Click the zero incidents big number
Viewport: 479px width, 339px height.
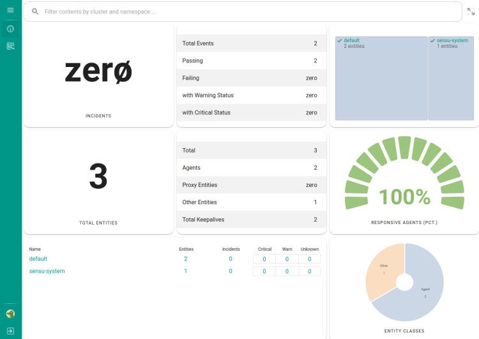click(98, 71)
